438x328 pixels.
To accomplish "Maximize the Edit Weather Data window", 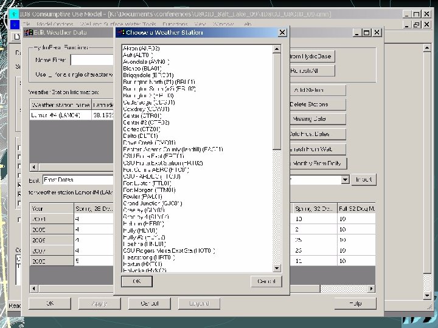I will (366, 33).
